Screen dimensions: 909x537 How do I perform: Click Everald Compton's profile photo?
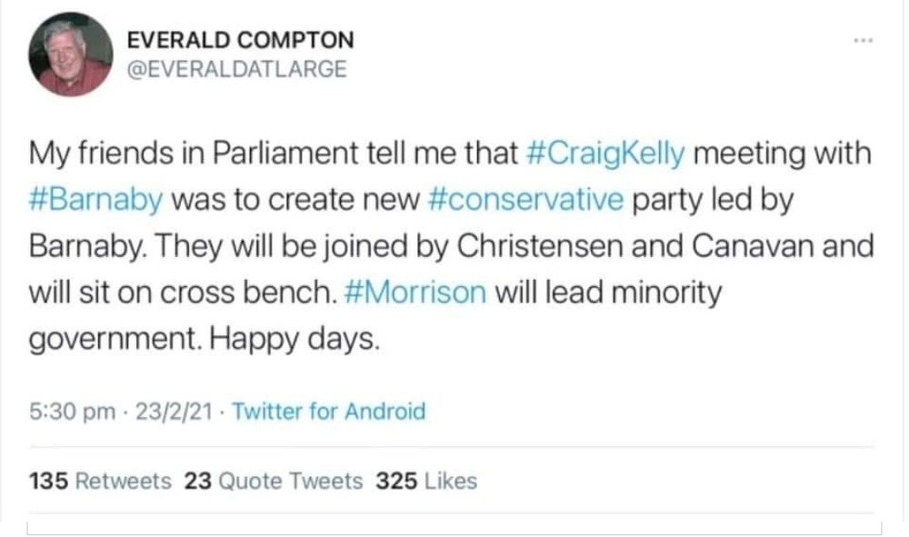point(70,55)
